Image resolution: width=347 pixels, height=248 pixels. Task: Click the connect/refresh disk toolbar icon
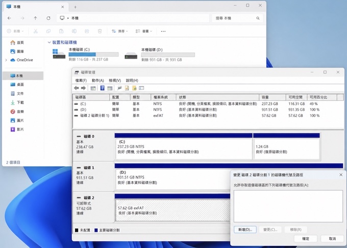(119, 88)
